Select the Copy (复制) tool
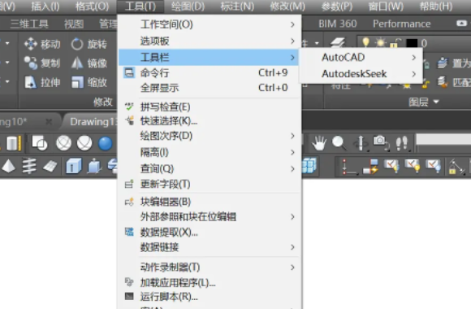This screenshot has height=309, width=471. [x=42, y=63]
